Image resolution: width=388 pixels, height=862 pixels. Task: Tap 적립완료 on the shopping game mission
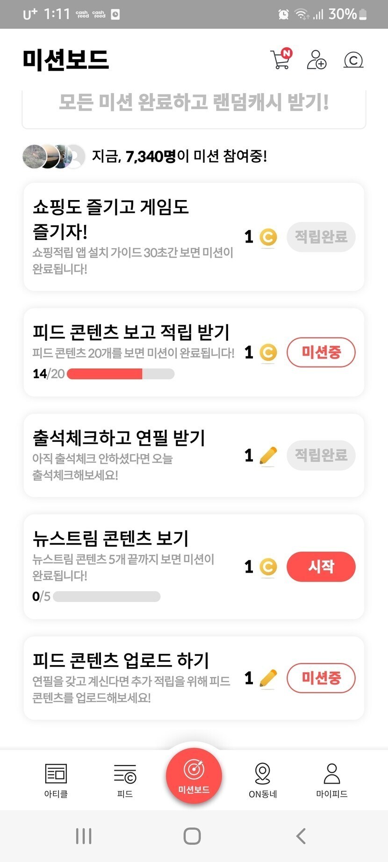click(321, 237)
